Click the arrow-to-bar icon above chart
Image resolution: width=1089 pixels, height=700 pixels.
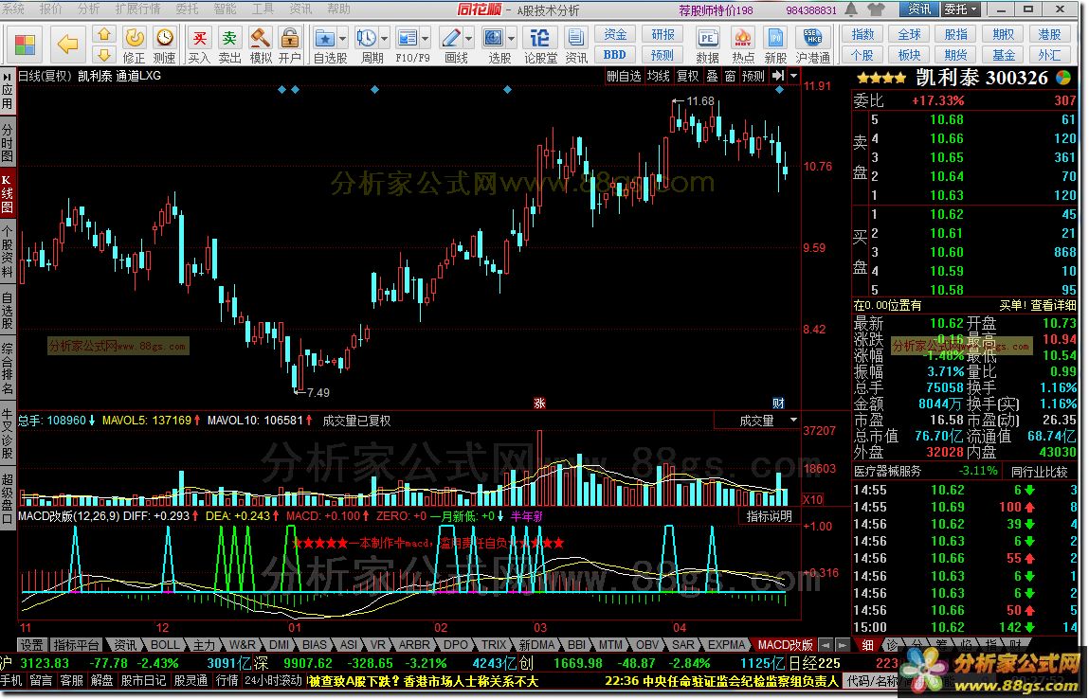pos(778,75)
